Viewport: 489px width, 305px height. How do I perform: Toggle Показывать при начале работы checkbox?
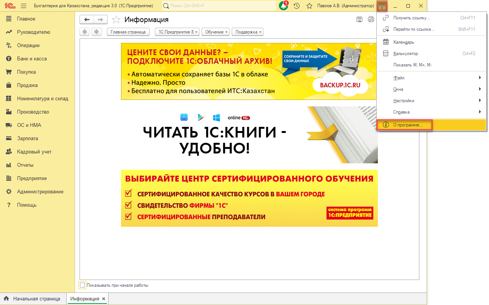[x=82, y=285]
